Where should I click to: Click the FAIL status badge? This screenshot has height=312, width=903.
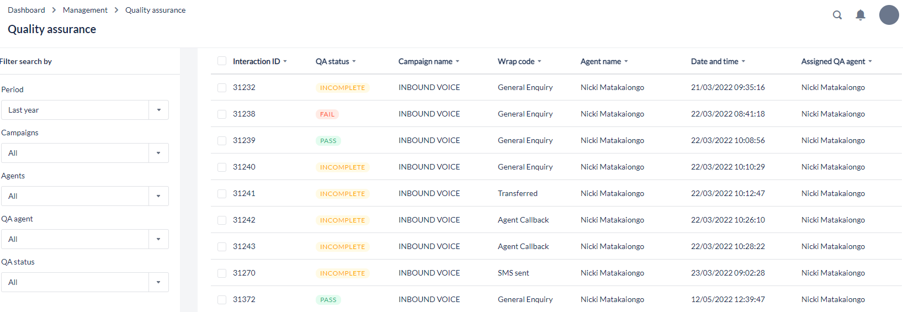click(327, 114)
